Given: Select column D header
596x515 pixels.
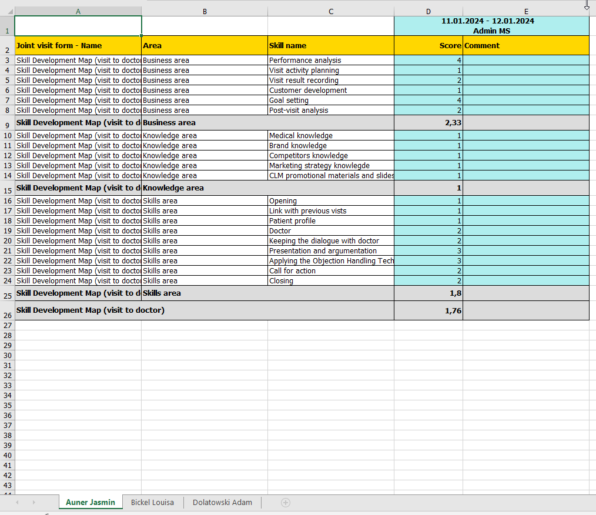Looking at the screenshot, I should pyautogui.click(x=428, y=11).
